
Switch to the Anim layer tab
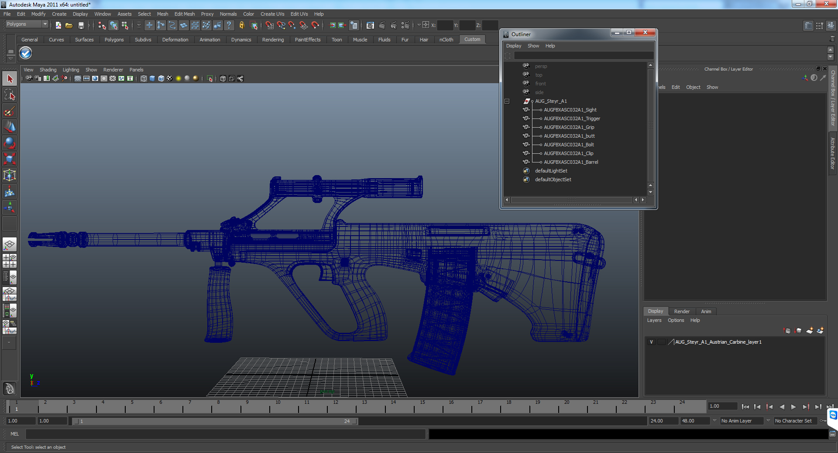pyautogui.click(x=706, y=311)
